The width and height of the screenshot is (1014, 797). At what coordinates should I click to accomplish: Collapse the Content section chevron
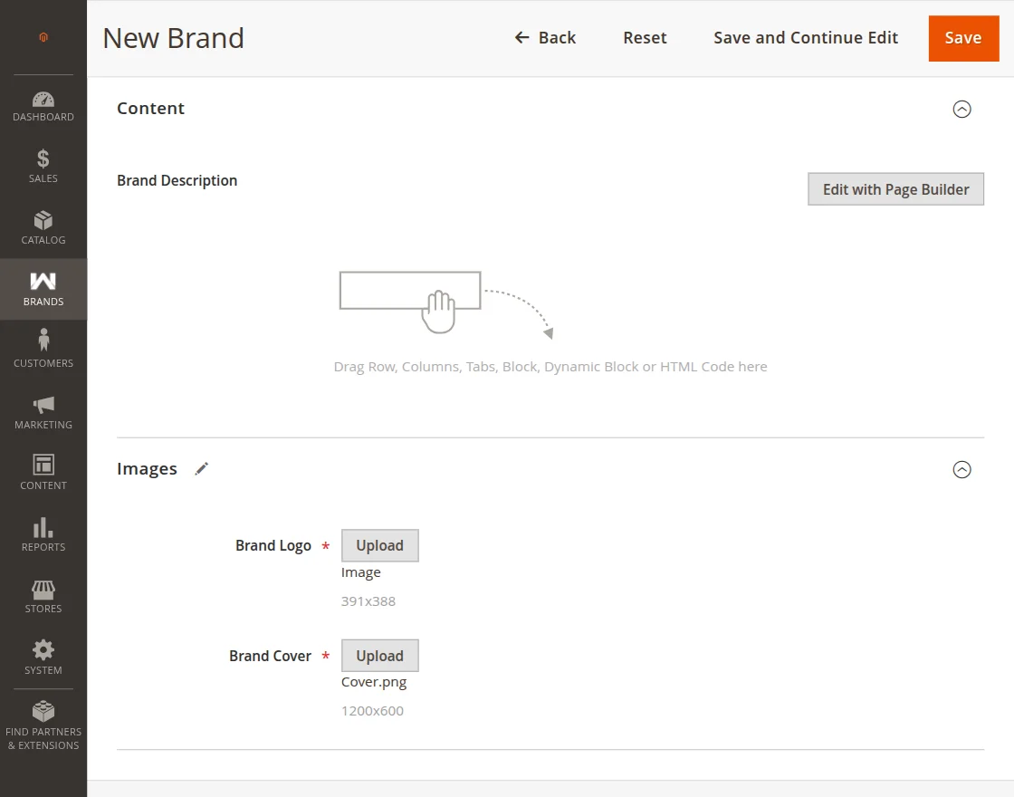click(961, 109)
